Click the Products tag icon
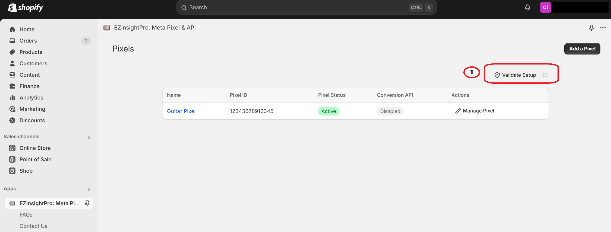Image resolution: width=611 pixels, height=232 pixels. click(x=12, y=52)
